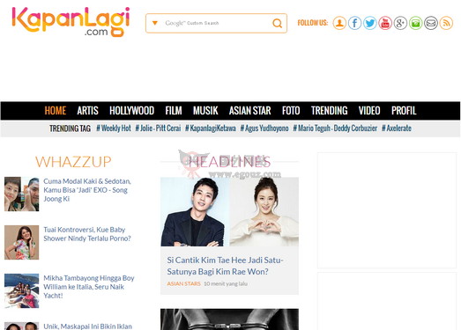The image size is (461, 330).
Task: Open the YouTube channel icon
Action: (385, 23)
